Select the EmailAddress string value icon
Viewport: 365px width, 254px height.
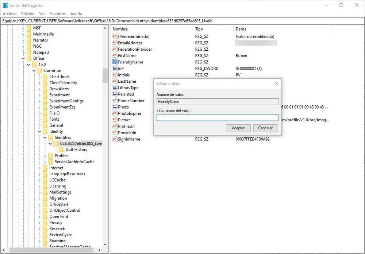click(x=115, y=43)
